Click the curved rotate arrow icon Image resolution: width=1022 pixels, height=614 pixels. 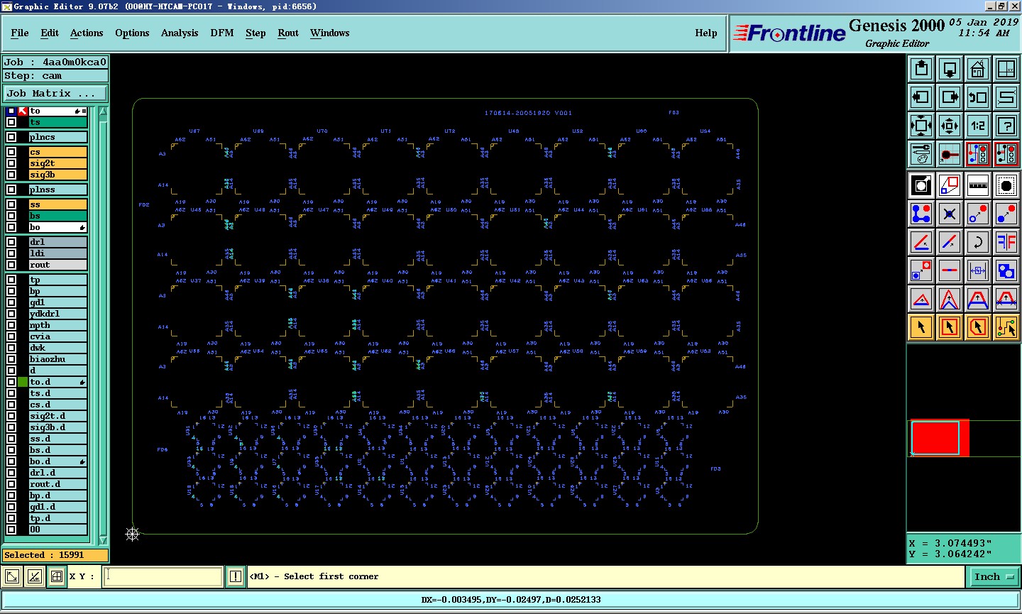(x=978, y=242)
